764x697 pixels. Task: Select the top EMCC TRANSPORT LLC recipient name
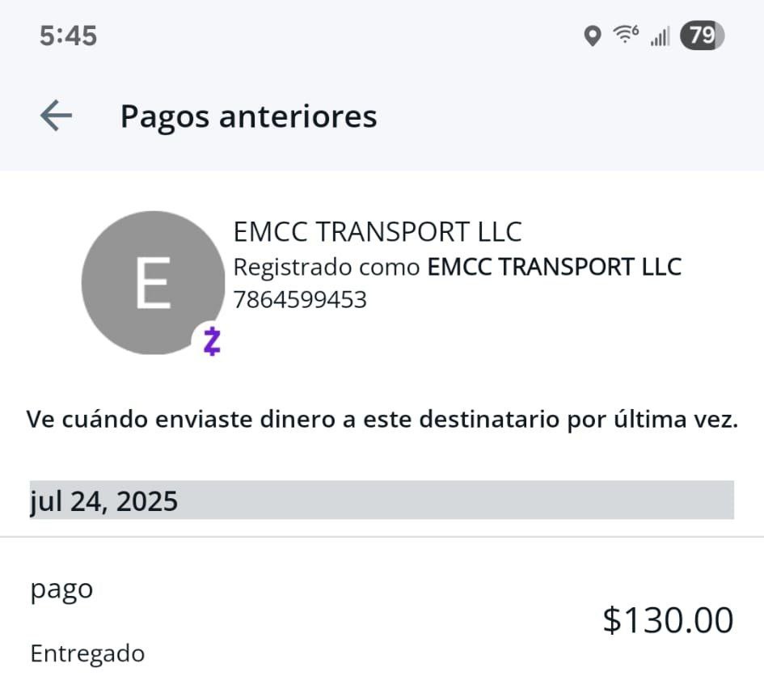pyautogui.click(x=378, y=232)
